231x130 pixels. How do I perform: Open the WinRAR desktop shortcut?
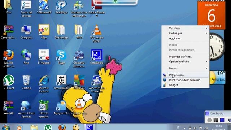(9, 108)
